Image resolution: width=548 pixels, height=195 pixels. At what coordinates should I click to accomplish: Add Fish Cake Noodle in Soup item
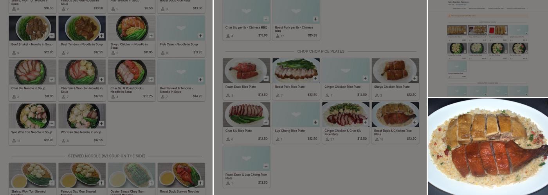pyautogui.click(x=201, y=36)
